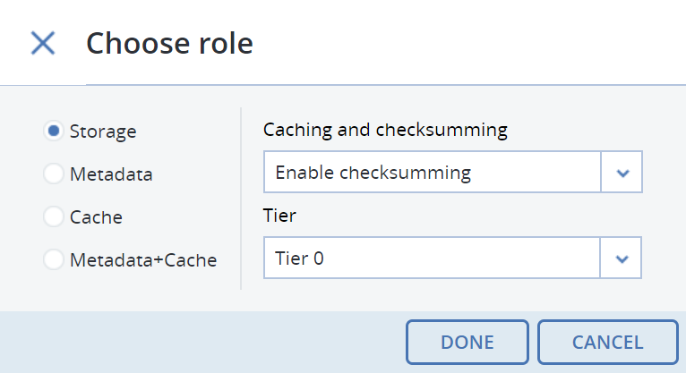Viewport: 686px width, 373px height.
Task: Click the Tier 0 selection field
Action: [432, 259]
